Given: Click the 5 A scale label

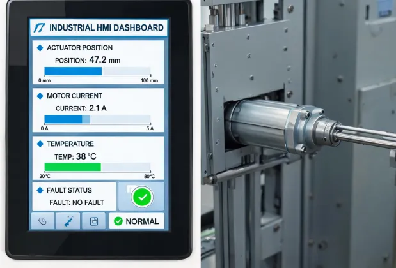Looking at the screenshot, I should tap(150, 128).
